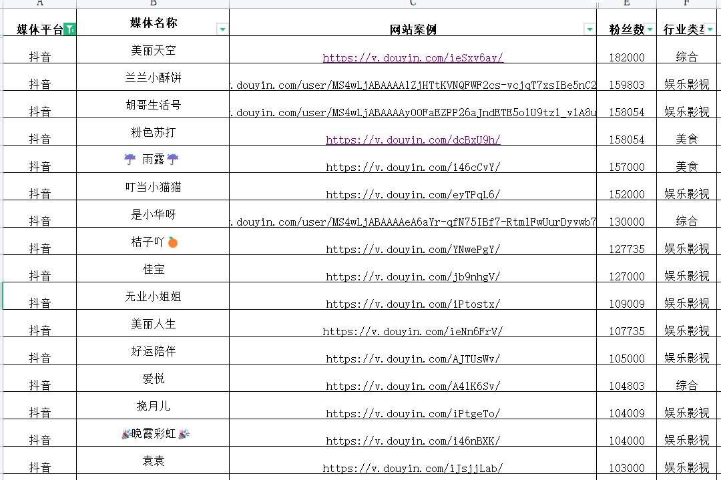
Task: Open the 网站案例 column filter dropdown
Action: pyautogui.click(x=589, y=29)
